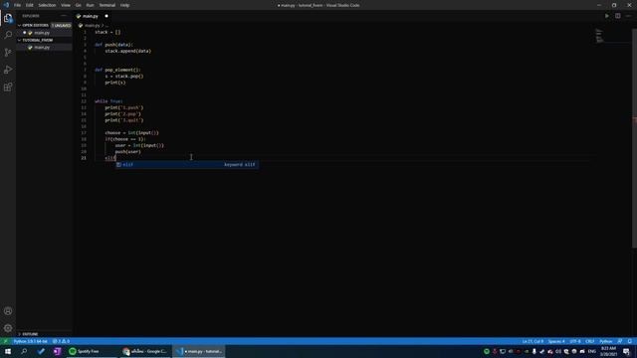Click the Windows taskbar search icon
The width and height of the screenshot is (637, 358).
click(x=24, y=351)
